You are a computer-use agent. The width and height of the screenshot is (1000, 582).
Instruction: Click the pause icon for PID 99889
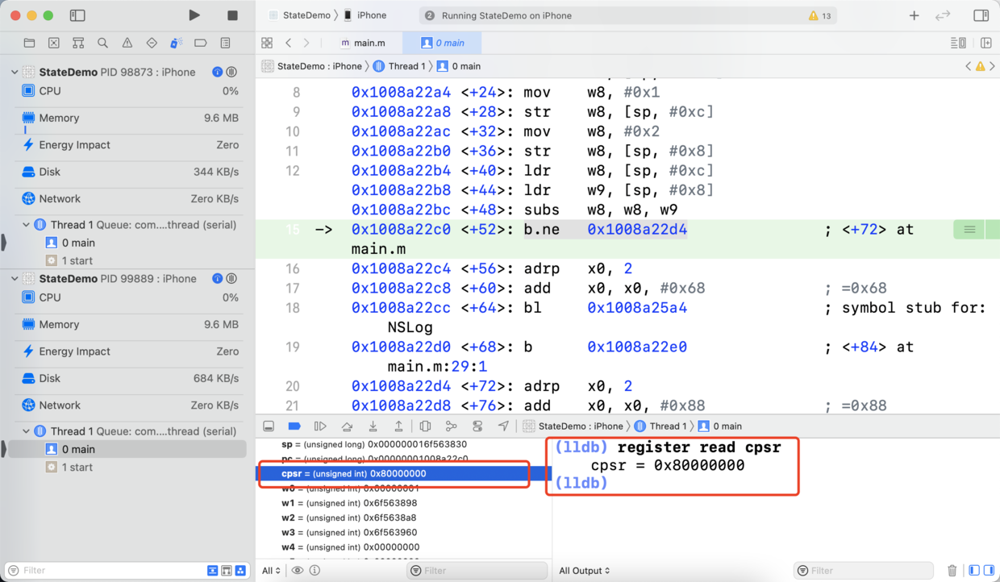231,278
